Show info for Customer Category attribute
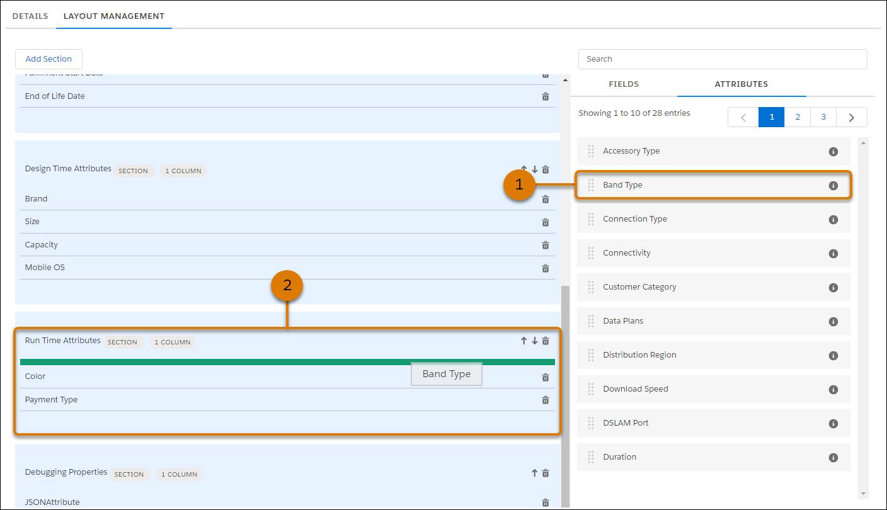 [833, 288]
